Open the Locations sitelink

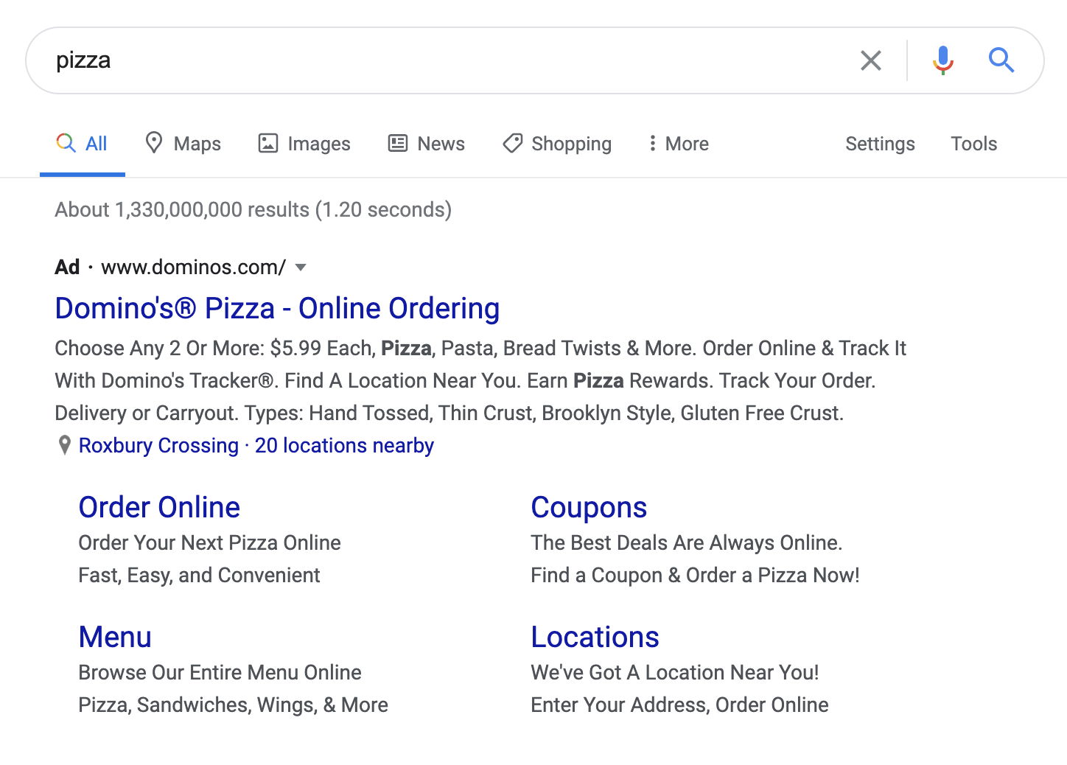click(x=595, y=637)
